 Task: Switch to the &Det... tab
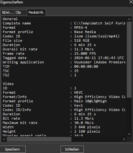[7, 12]
